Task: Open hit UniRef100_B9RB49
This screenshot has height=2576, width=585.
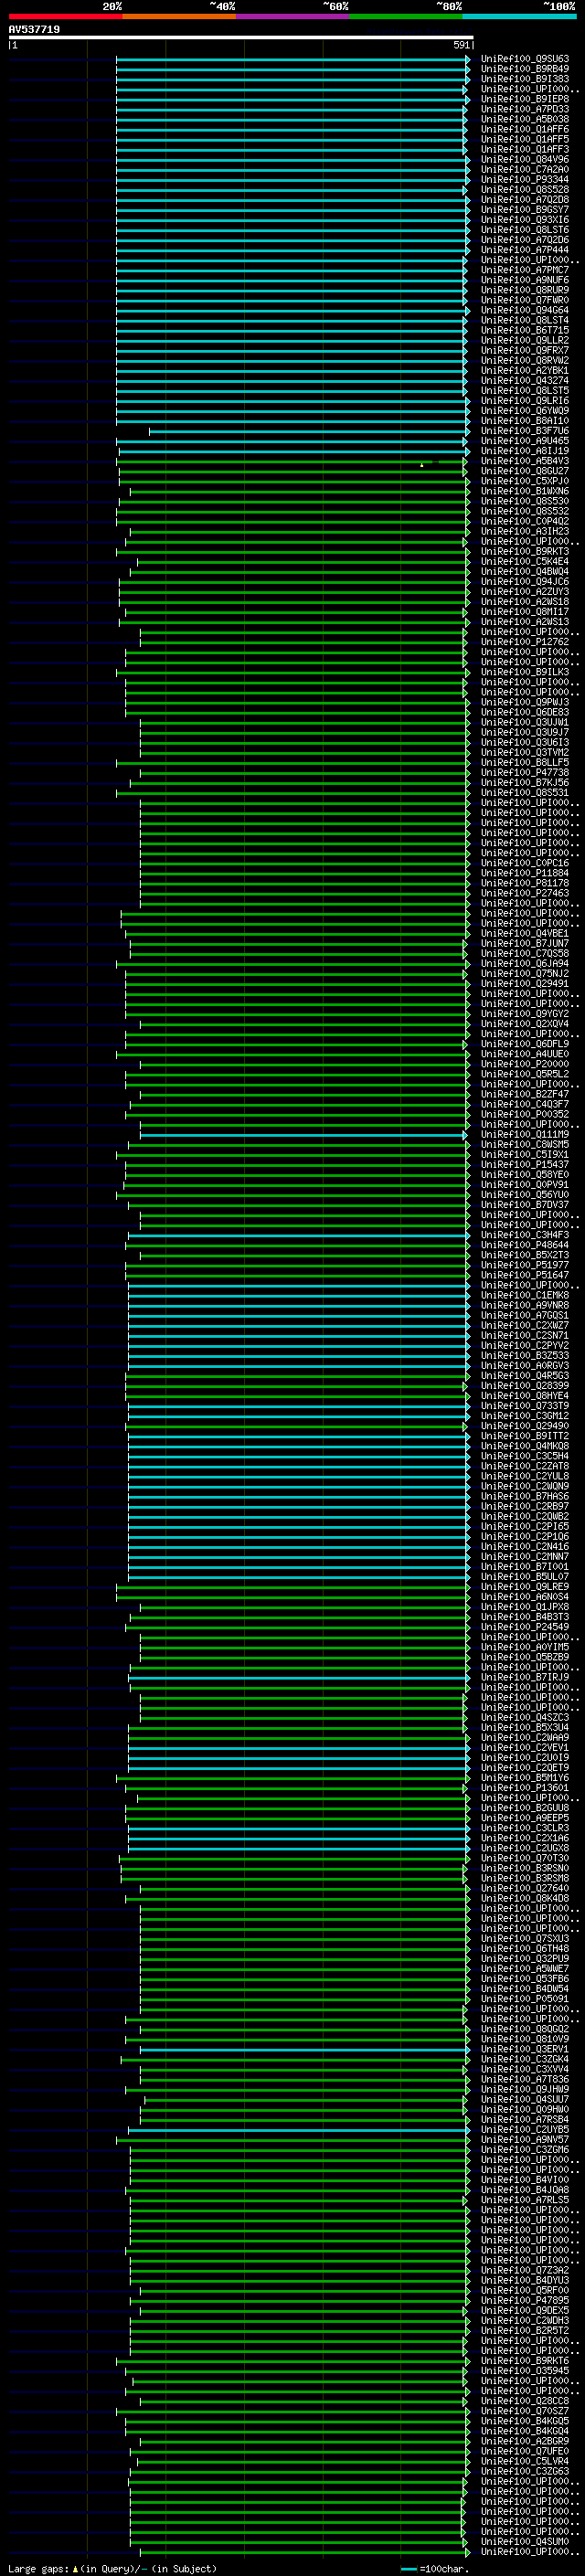Action: tap(525, 69)
